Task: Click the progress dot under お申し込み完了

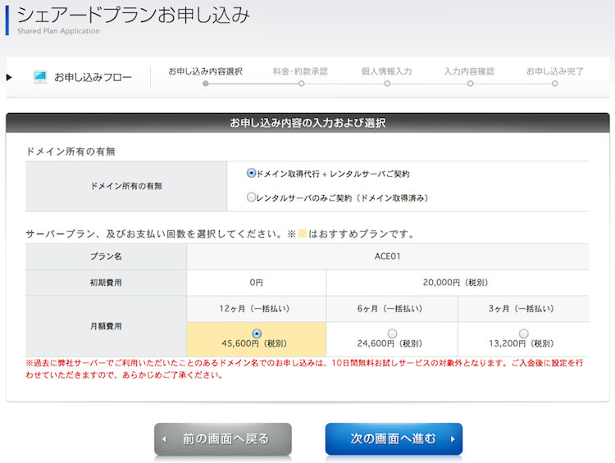Action: coord(555,84)
